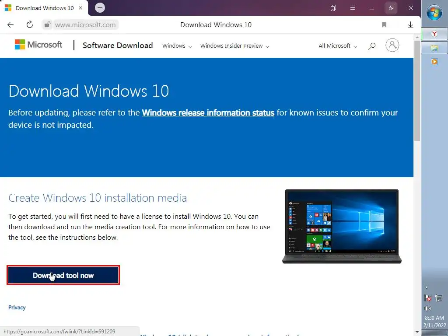
Task: Open Windows release information status link
Action: 208,112
